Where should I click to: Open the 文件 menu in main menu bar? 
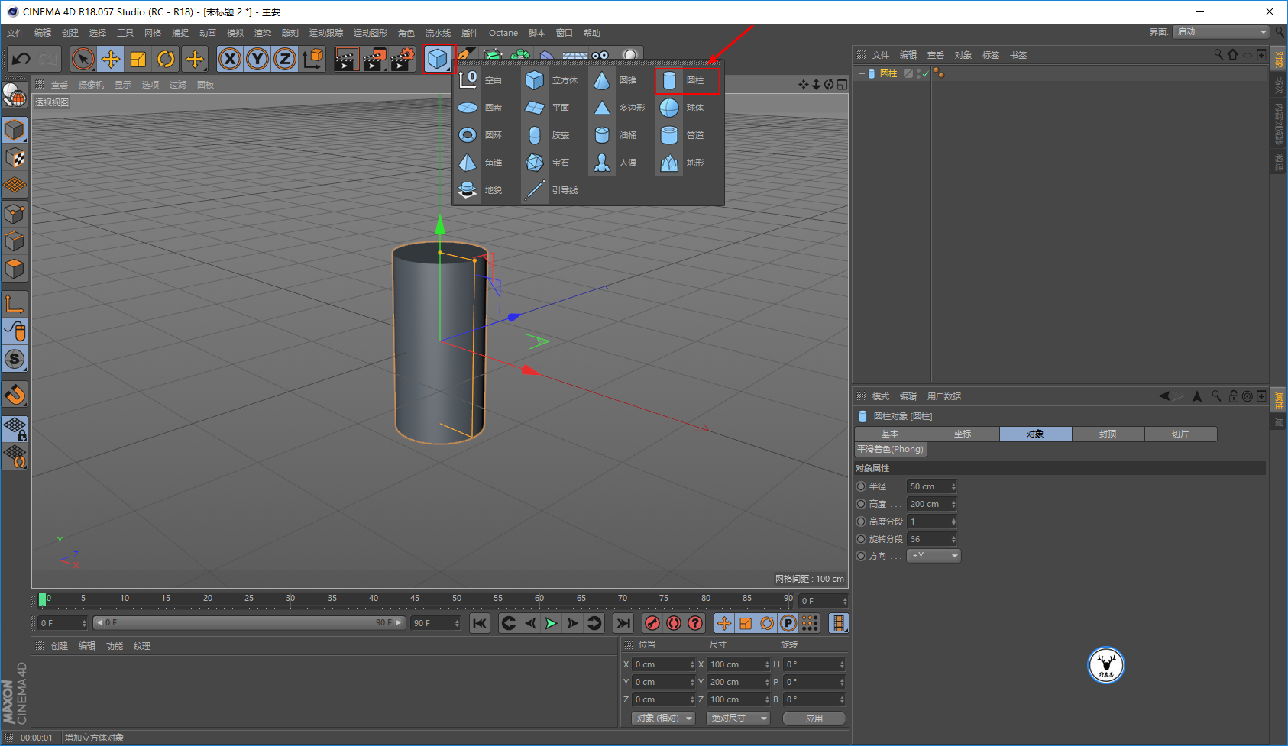[x=15, y=33]
